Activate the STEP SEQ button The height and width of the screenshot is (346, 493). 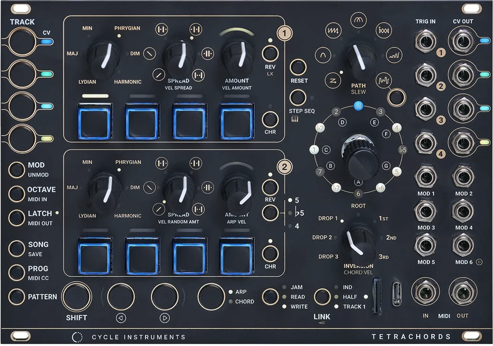tap(298, 97)
